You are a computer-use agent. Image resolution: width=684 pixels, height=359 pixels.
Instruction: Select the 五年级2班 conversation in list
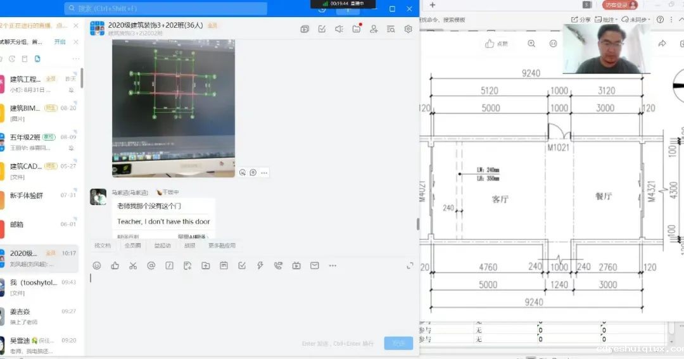pos(39,142)
